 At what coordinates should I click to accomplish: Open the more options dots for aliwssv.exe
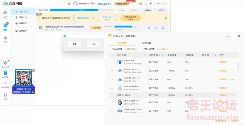click(232, 62)
